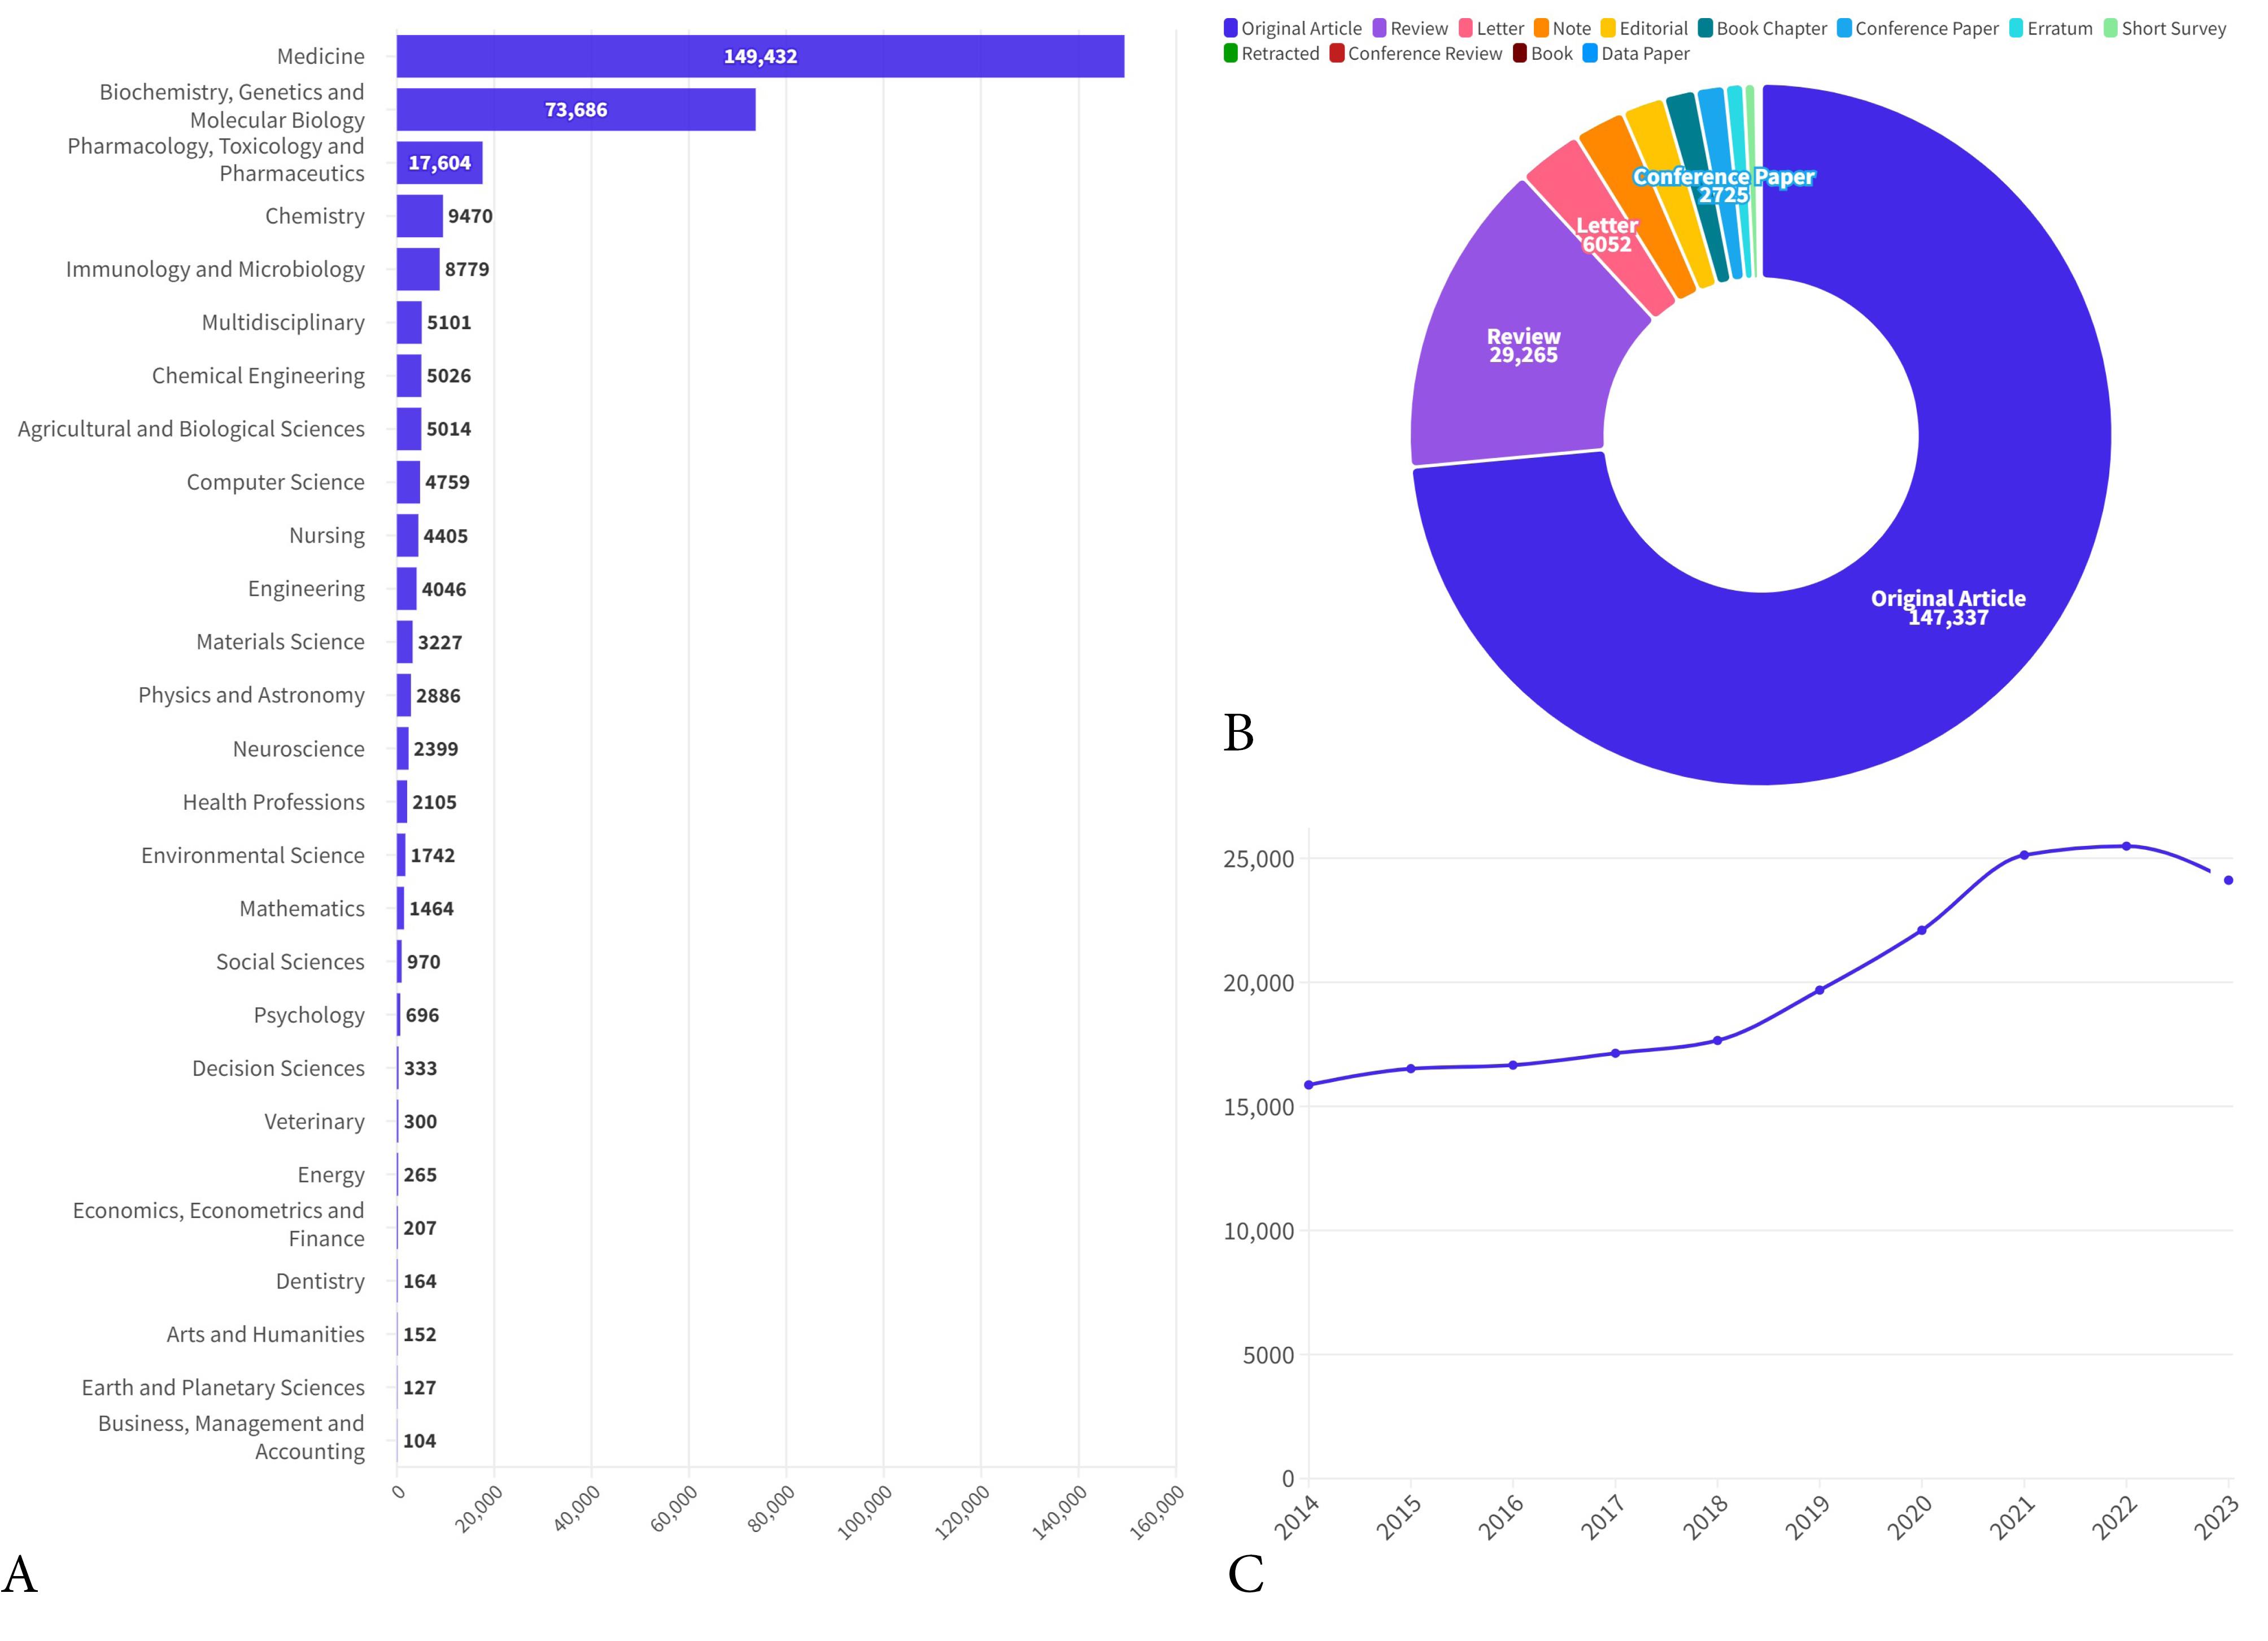Select the Medicine bar labeled 149,432

760,56
